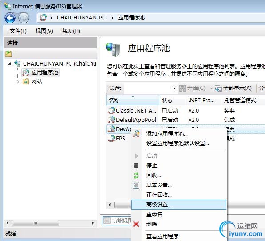Click the Features View (功能视图) tab icon
The width and height of the screenshot is (265, 241).
(107, 221)
